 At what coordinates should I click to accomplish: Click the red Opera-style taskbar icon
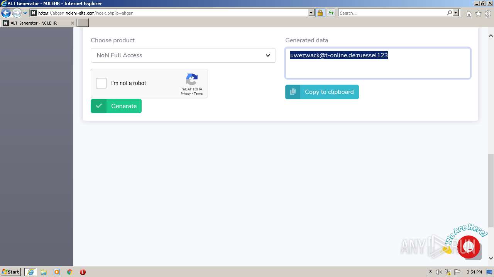tap(83, 272)
